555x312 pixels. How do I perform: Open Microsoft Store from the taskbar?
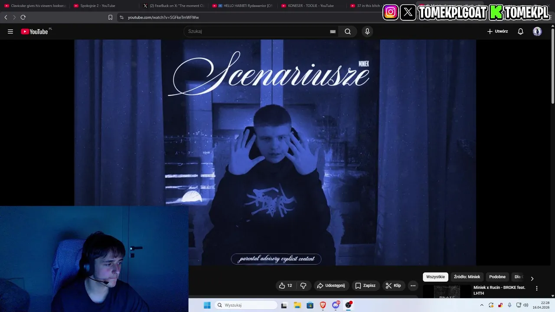pyautogui.click(x=310, y=305)
